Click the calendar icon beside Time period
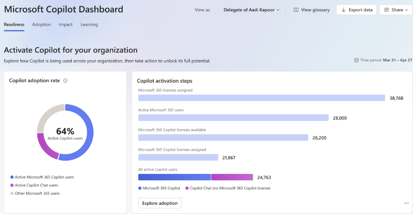Image resolution: width=413 pixels, height=214 pixels. 356,60
